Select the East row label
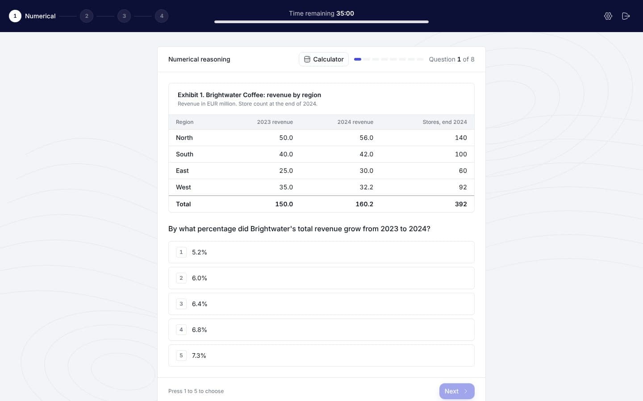Screen dimensions: 643x401 [x=182, y=171]
